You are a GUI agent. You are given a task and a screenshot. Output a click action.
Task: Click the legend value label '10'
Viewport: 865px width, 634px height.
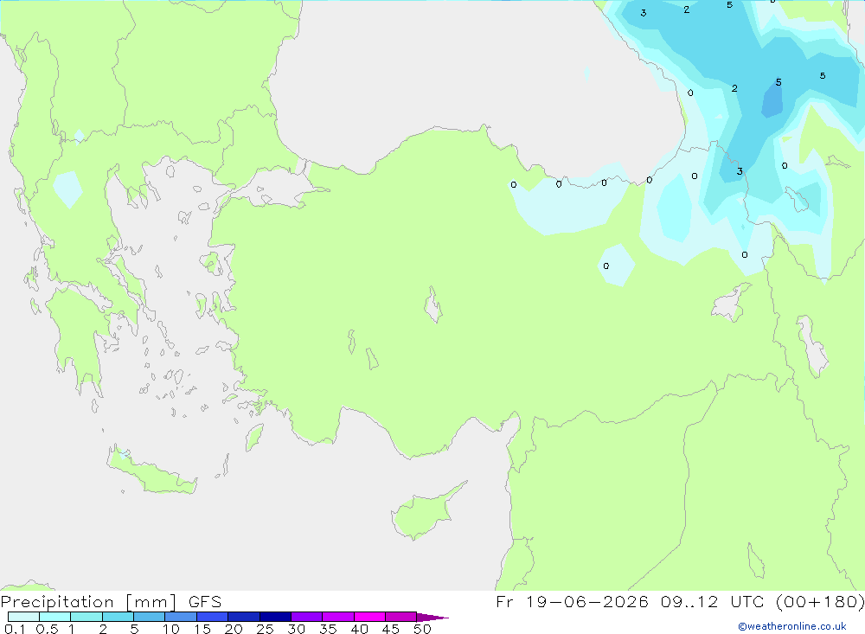(171, 629)
